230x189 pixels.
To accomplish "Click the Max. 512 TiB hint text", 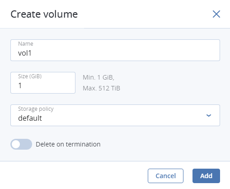I will pos(101,88).
